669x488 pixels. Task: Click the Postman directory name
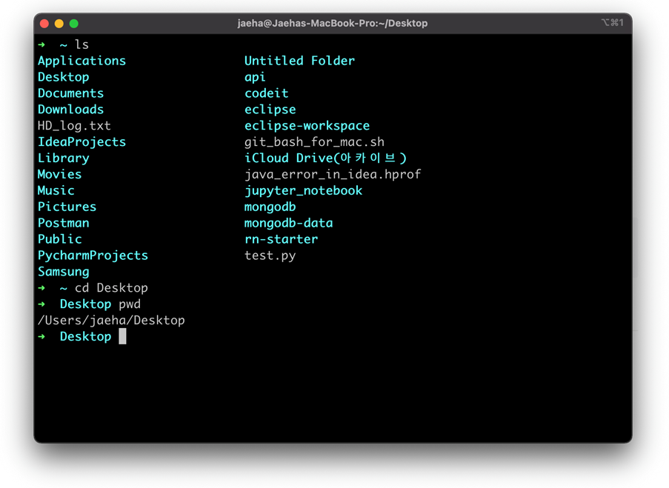point(64,223)
